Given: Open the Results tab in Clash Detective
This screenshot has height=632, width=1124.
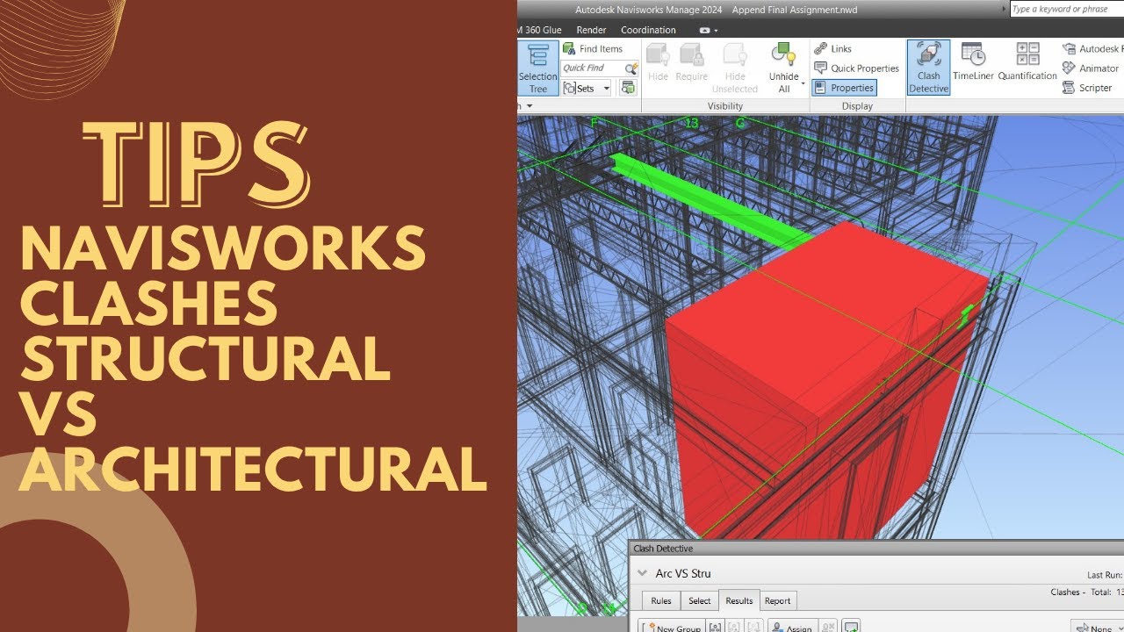Looking at the screenshot, I should (739, 600).
